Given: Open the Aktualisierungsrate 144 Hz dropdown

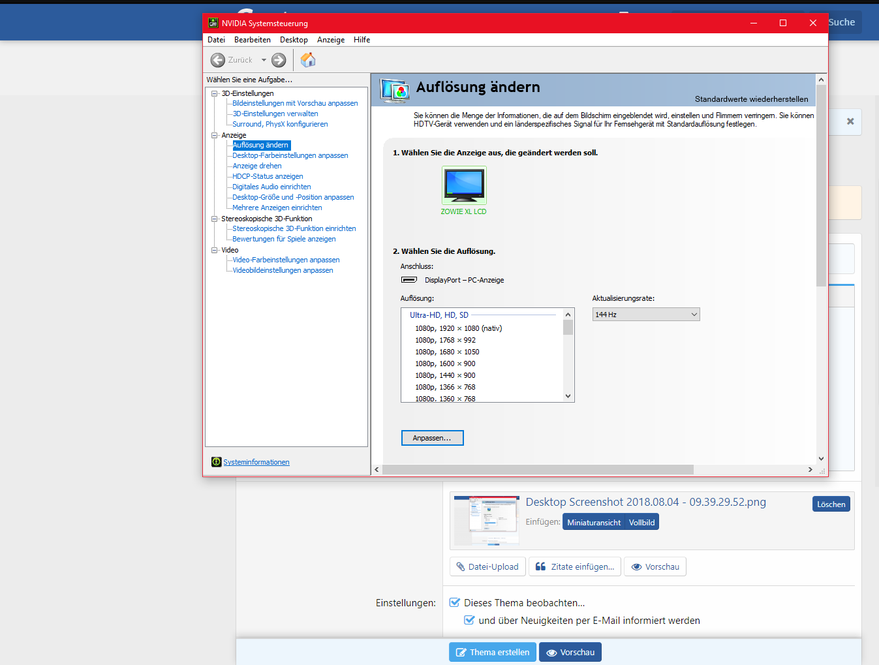Looking at the screenshot, I should [x=646, y=315].
